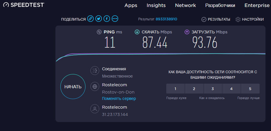Viewport: 271px width, 131px height.
Task: Click the ping icon next to PING ms
Action: tap(99, 32)
